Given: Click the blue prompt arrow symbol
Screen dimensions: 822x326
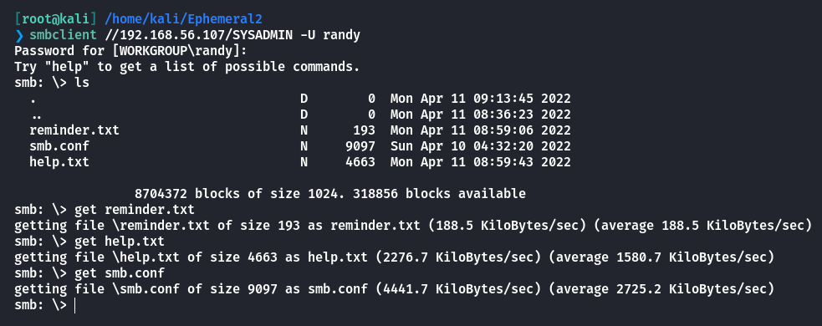Looking at the screenshot, I should click(19, 36).
